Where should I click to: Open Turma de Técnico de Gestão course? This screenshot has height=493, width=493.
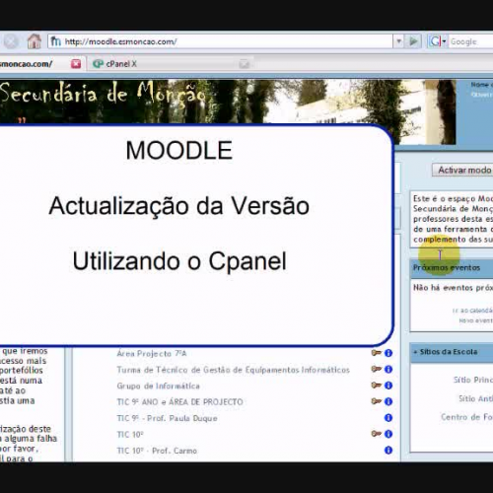point(233,370)
